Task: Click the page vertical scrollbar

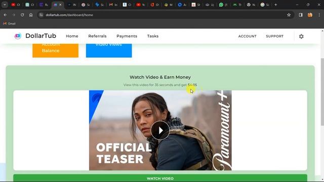Action: [322, 92]
